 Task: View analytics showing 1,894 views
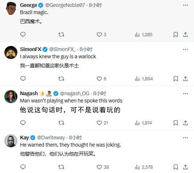144,79
